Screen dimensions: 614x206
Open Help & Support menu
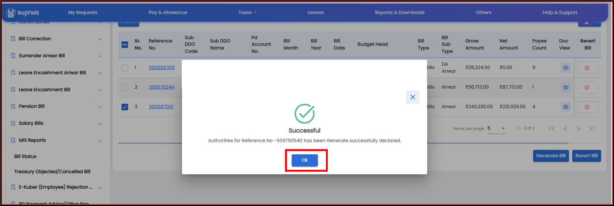coord(560,13)
